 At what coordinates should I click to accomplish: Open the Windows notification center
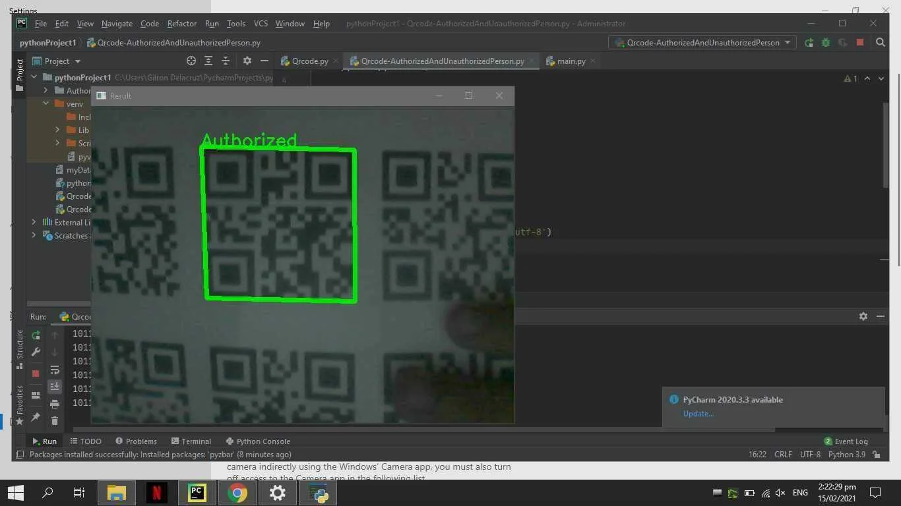click(875, 492)
